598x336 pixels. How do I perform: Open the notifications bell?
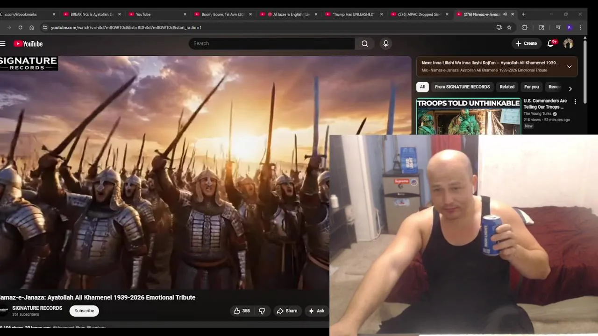pos(551,43)
